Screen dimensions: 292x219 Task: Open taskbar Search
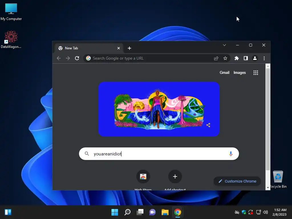click(127, 212)
